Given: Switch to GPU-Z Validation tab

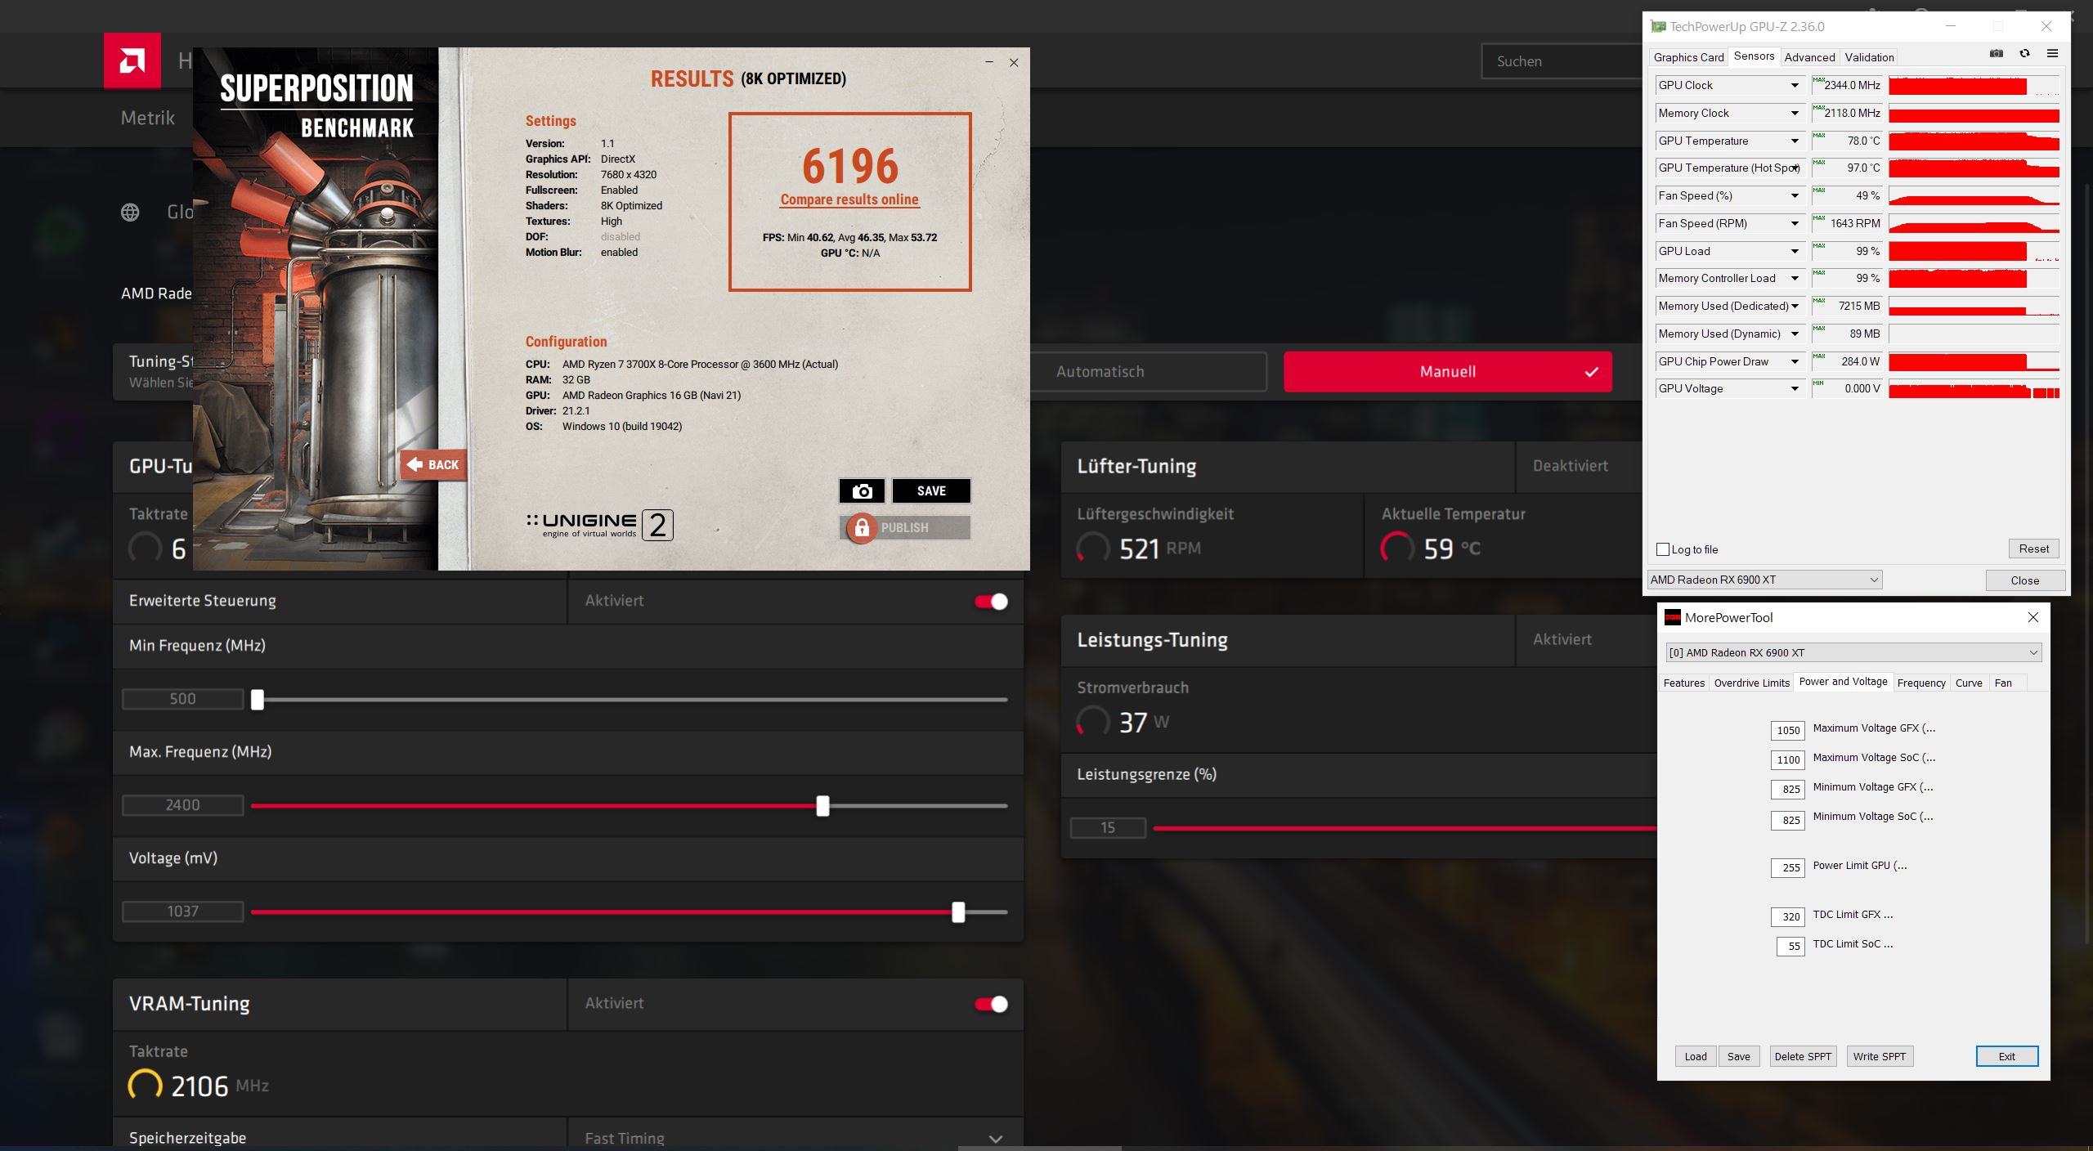Looking at the screenshot, I should 1869,57.
